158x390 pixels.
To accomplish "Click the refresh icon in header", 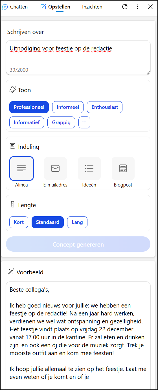I will [125, 7].
